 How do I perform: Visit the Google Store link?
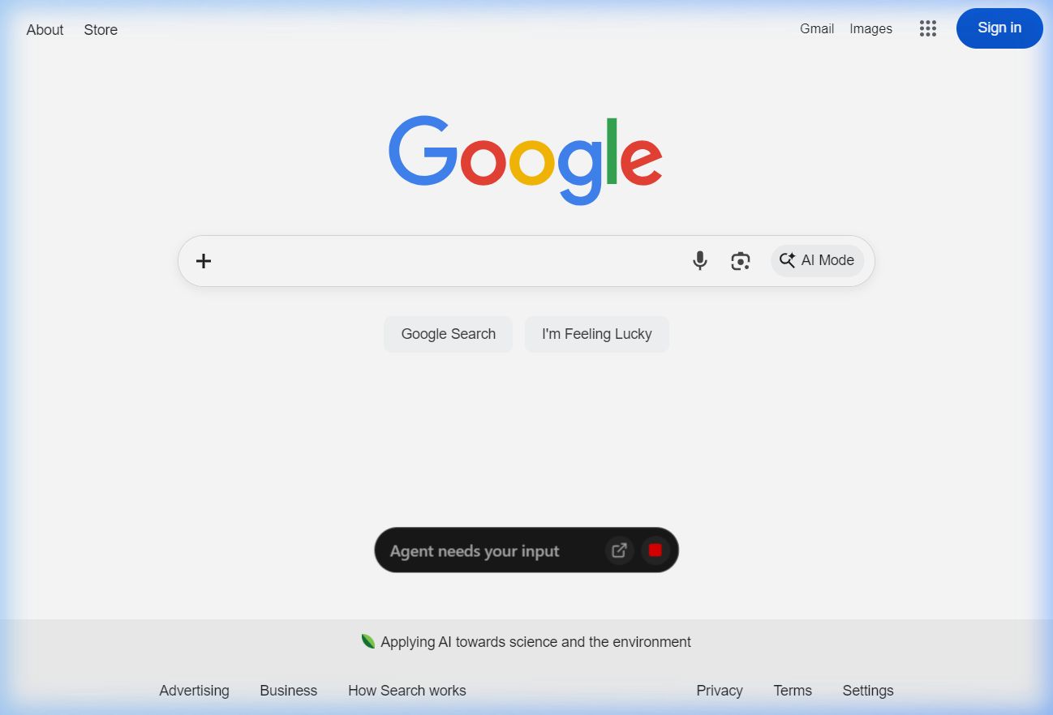[101, 30]
